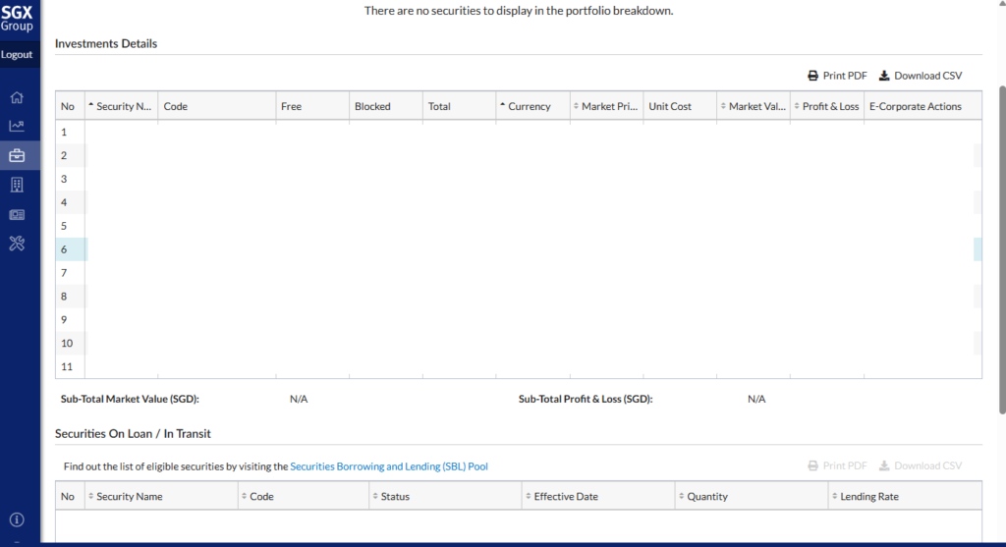Sort by the Market Pri... column

pos(606,106)
